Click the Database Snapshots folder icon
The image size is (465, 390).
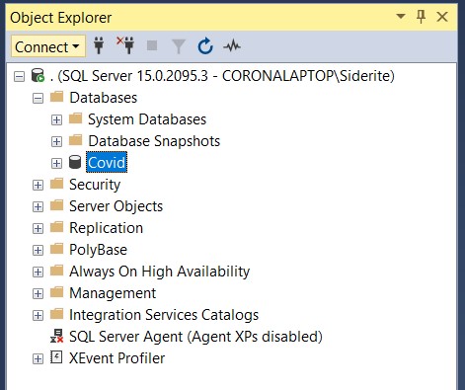click(x=75, y=140)
